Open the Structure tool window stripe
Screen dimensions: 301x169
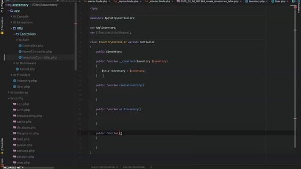pyautogui.click(x=2, y=24)
